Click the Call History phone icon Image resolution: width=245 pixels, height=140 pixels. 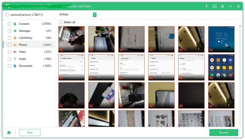point(15,38)
